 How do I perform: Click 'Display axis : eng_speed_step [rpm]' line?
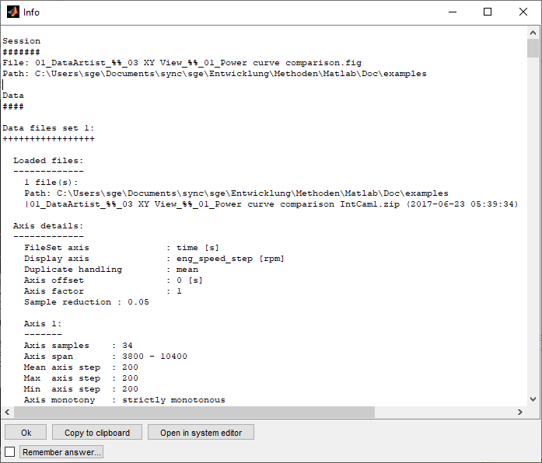[154, 258]
